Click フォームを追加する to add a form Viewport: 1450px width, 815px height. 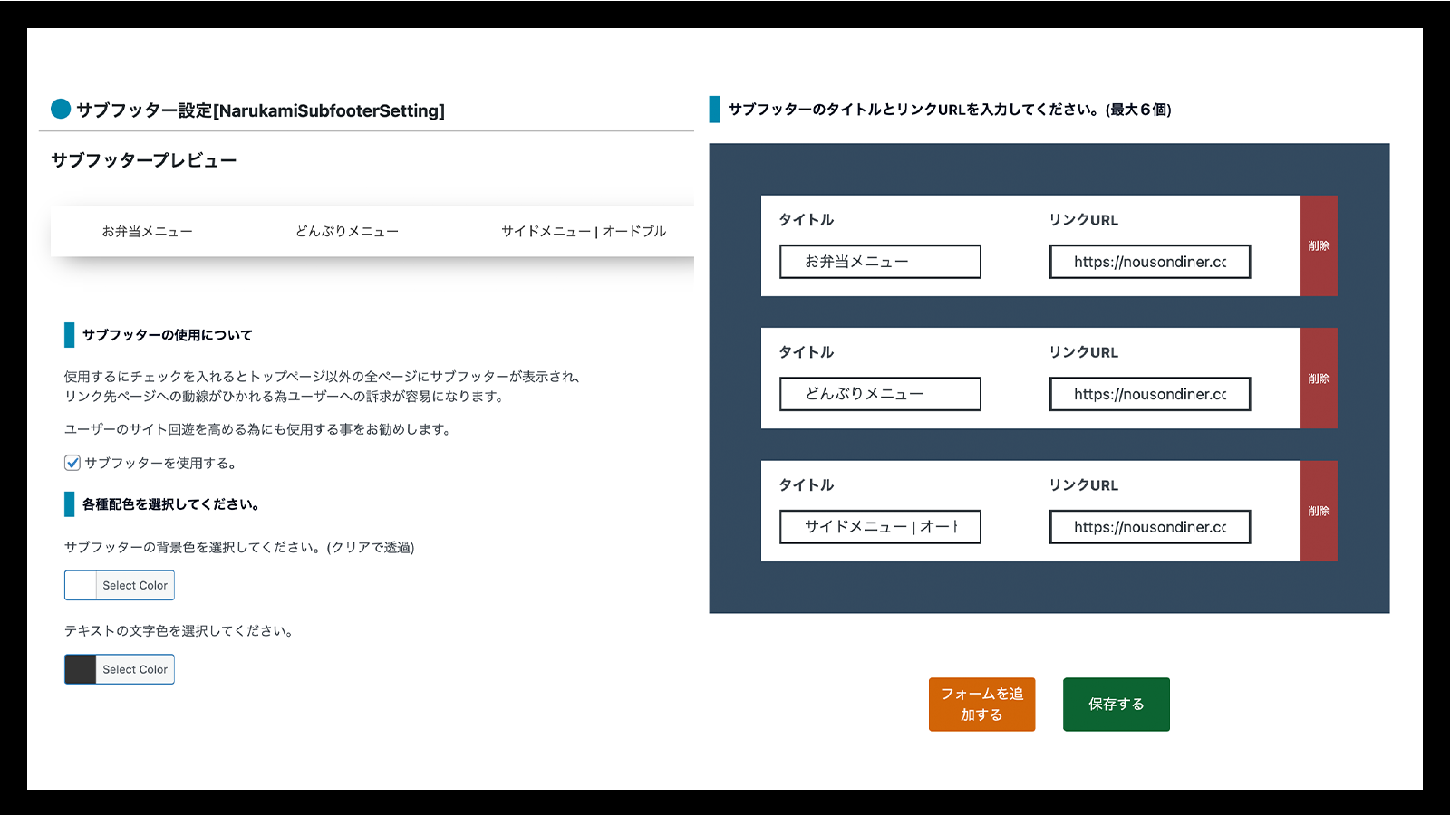pyautogui.click(x=981, y=704)
